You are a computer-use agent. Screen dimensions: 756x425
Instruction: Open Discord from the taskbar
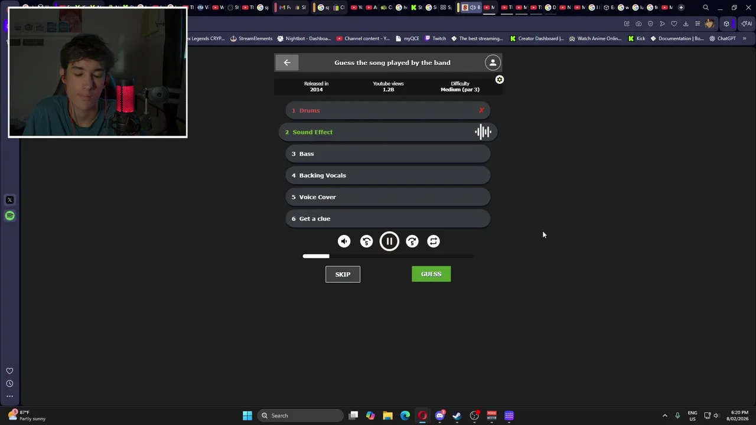(439, 416)
